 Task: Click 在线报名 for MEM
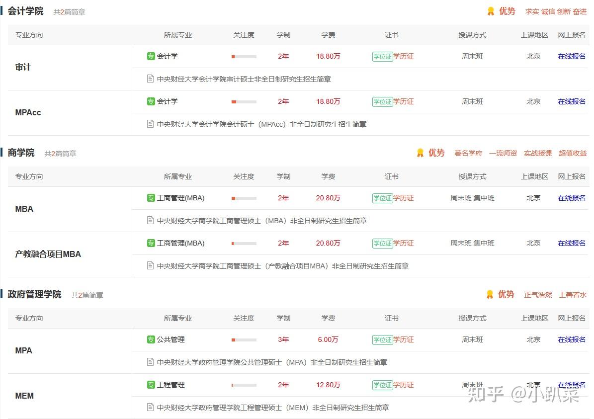click(572, 385)
